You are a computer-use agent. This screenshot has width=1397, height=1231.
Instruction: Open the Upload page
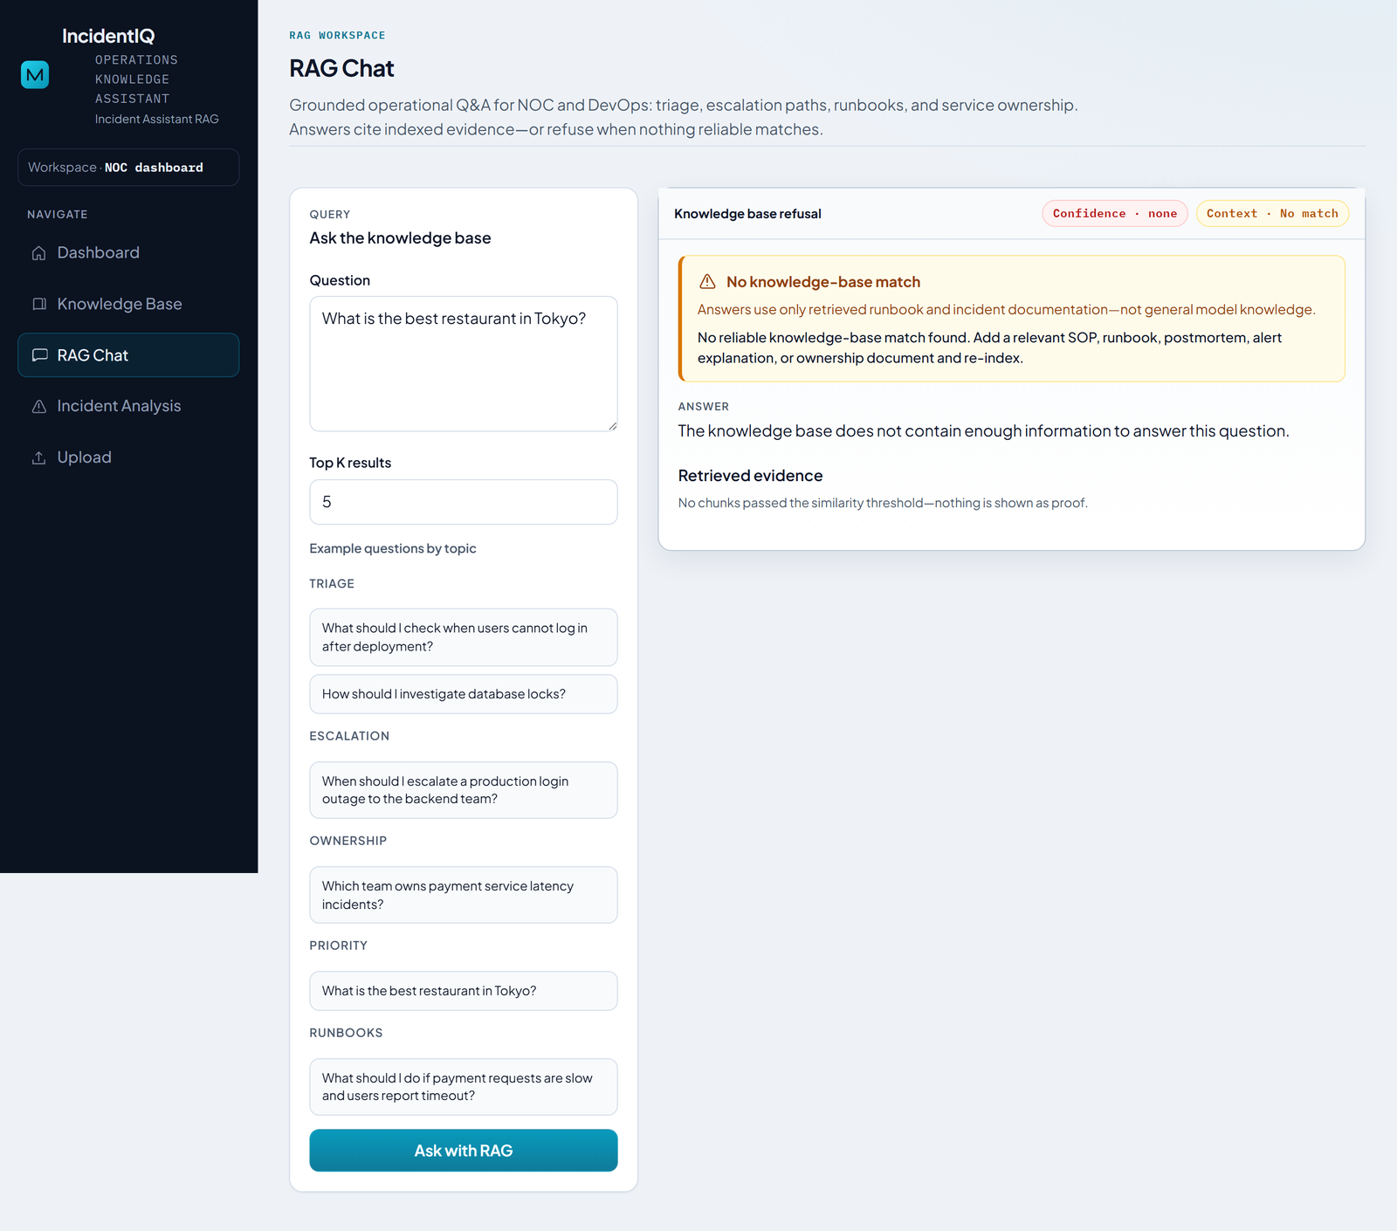pyautogui.click(x=128, y=457)
